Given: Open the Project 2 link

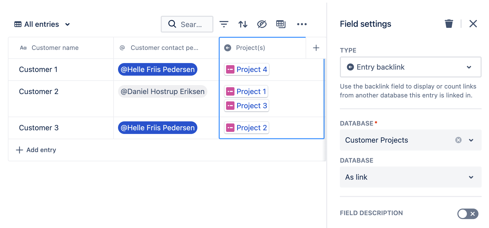Looking at the screenshot, I should 247,128.
